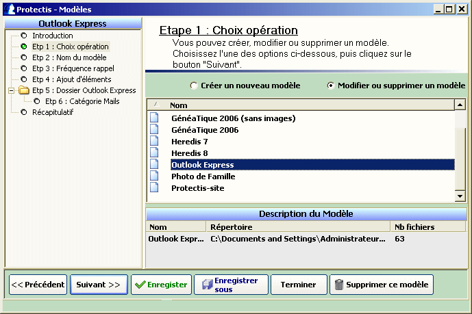Select the GénéaTique 2006 model
This screenshot has height=314, width=472.
[205, 130]
